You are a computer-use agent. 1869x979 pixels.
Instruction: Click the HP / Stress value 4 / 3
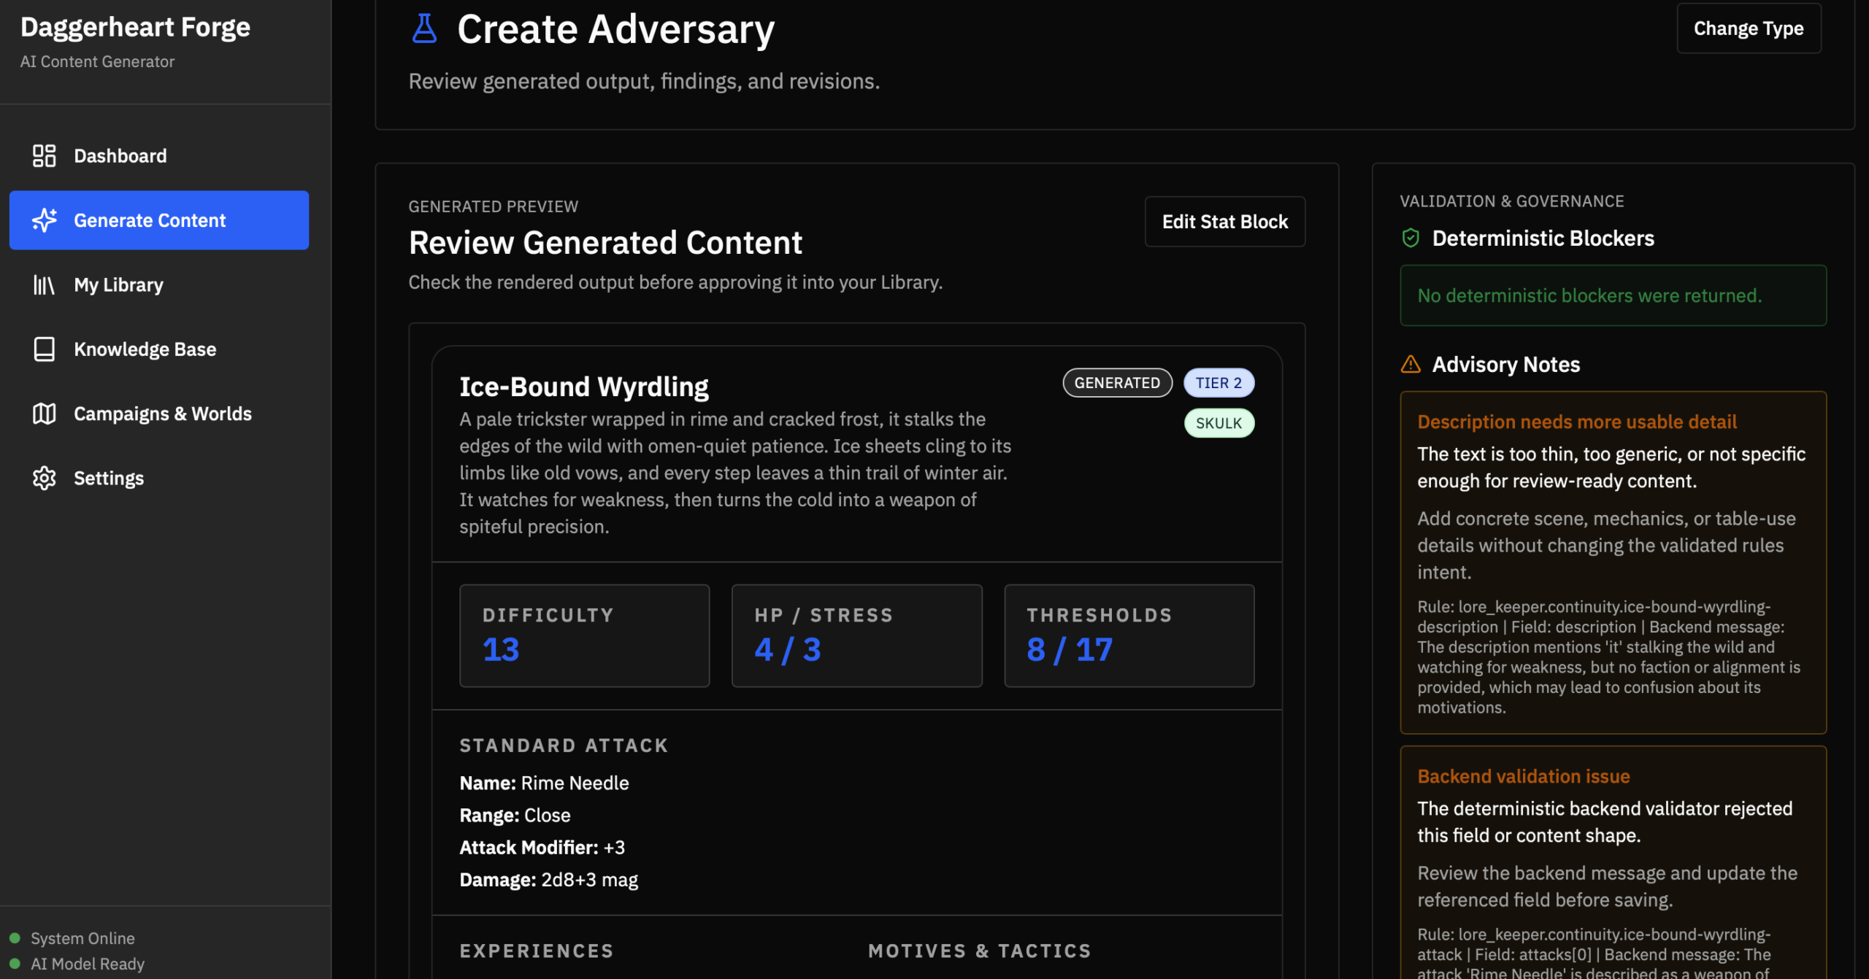(x=788, y=649)
